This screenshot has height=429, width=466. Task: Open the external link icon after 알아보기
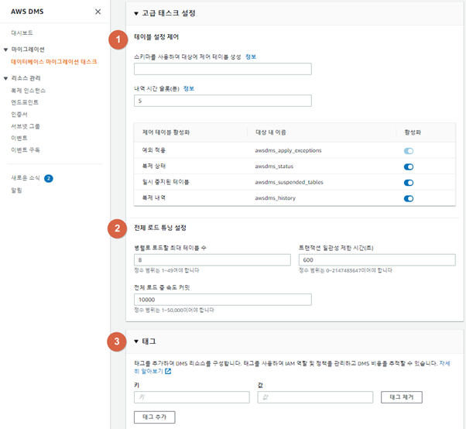(x=168, y=371)
